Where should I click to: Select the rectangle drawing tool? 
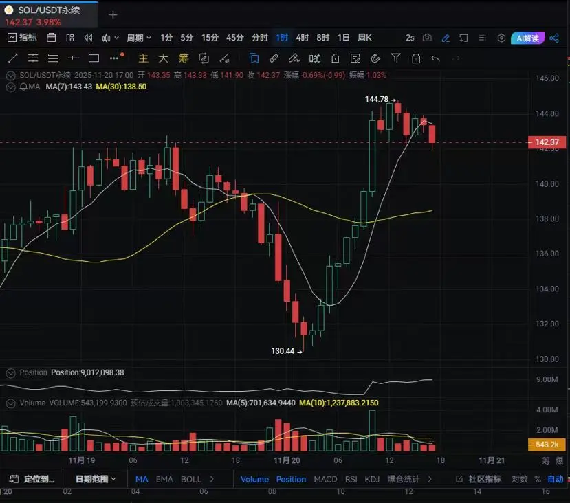(x=94, y=58)
